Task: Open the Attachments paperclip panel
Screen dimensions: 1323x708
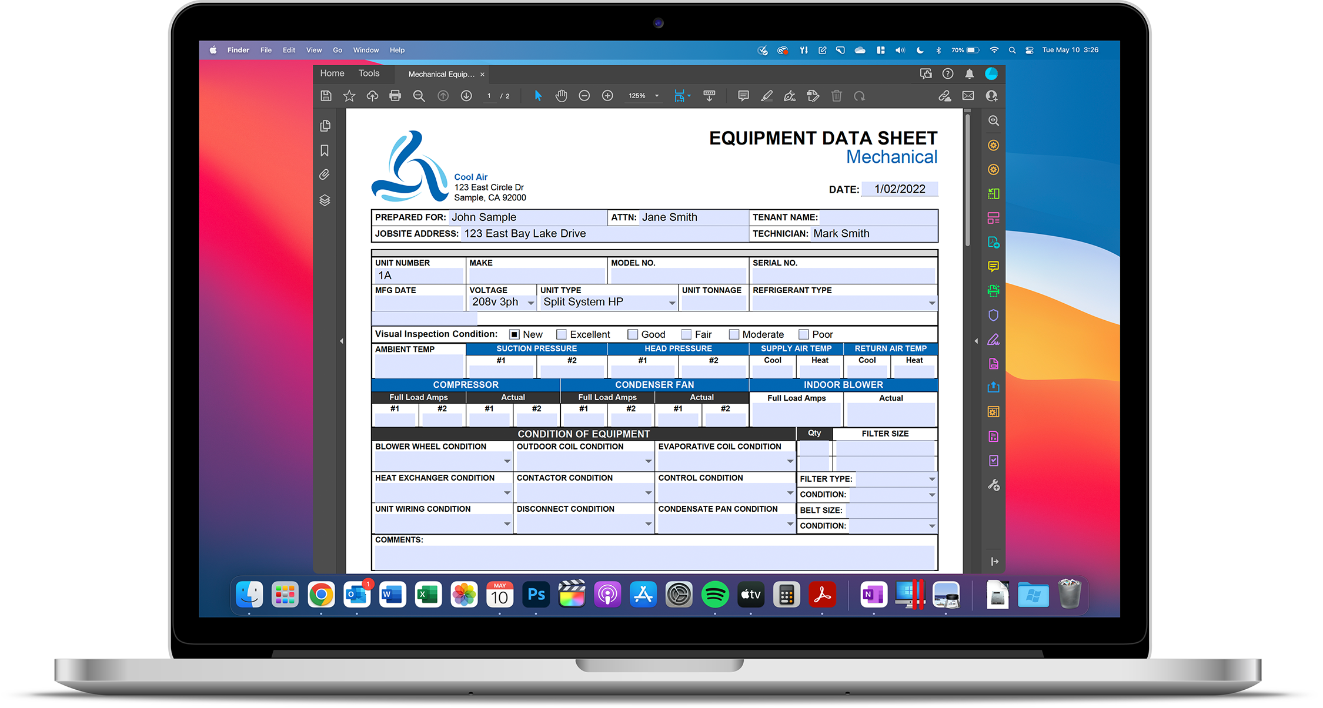Action: point(325,175)
